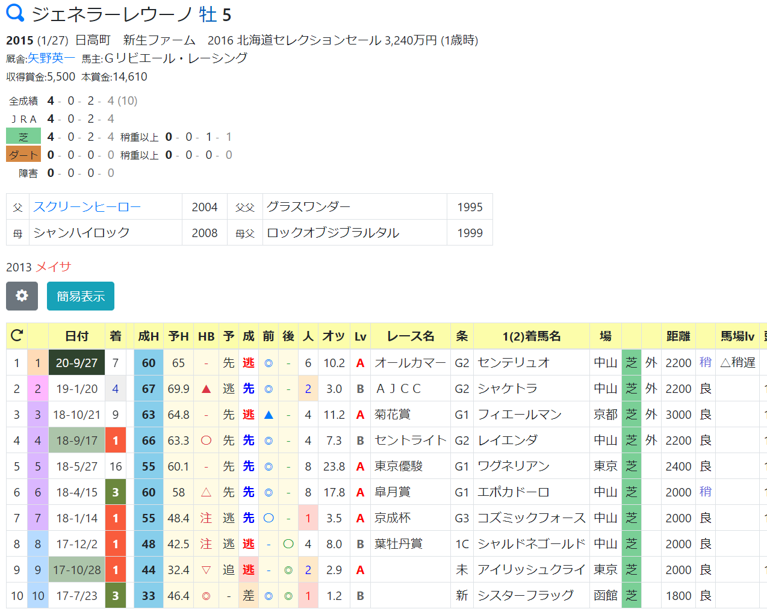The image size is (767, 612).
Task: Sort by 着 column header
Action: pyautogui.click(x=116, y=336)
